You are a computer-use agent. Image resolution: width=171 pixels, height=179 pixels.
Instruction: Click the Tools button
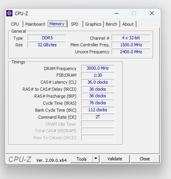click(x=82, y=159)
